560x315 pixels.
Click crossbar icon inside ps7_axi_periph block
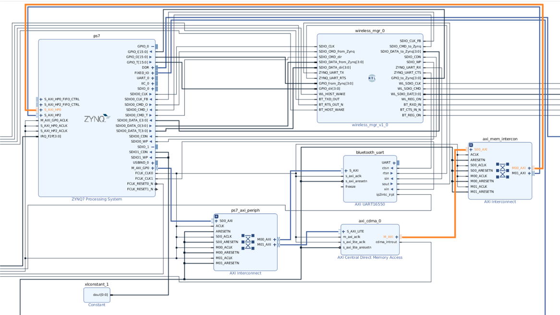click(248, 242)
